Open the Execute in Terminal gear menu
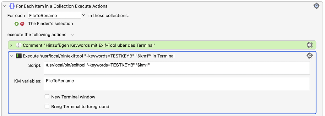Screen dimensions: 325x116 click(x=309, y=55)
